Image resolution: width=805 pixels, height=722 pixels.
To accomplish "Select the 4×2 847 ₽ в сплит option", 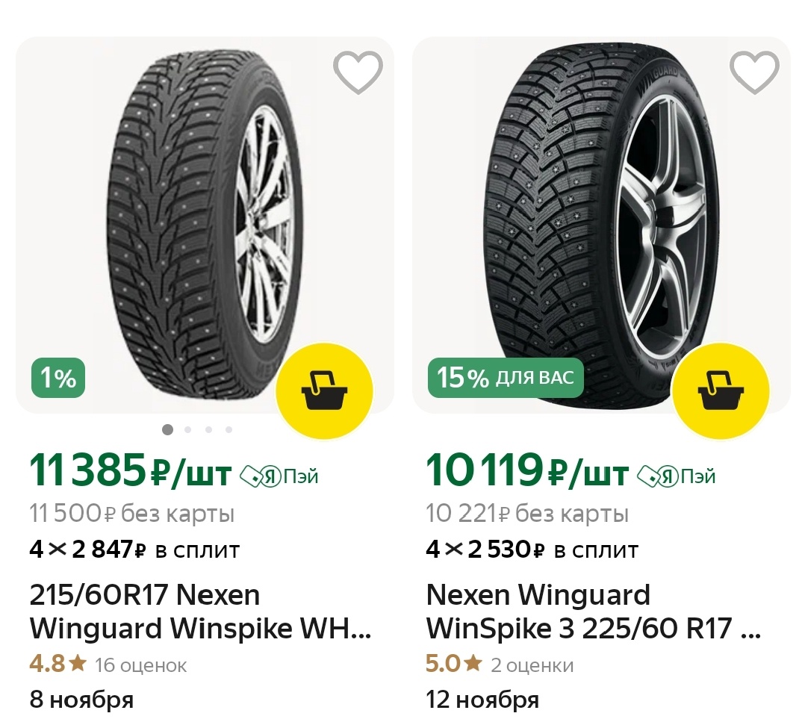I will point(134,550).
